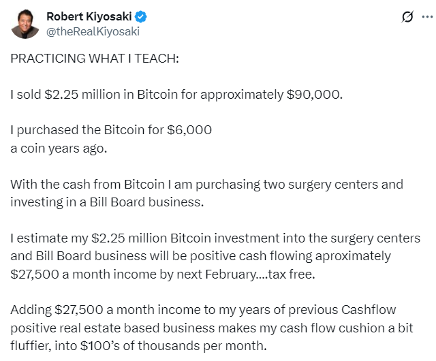Open the @theRealKiyosaki handle link
436x361 pixels.
click(93, 31)
